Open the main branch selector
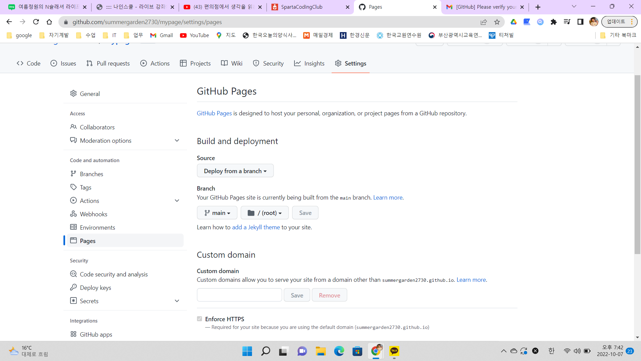This screenshot has height=361, width=641. pos(217,213)
